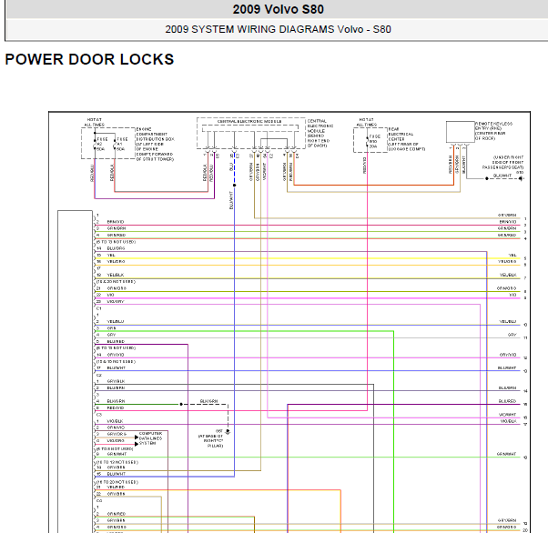Click the G57 ground symbol
Screen dimensions: 548x533
(228, 432)
